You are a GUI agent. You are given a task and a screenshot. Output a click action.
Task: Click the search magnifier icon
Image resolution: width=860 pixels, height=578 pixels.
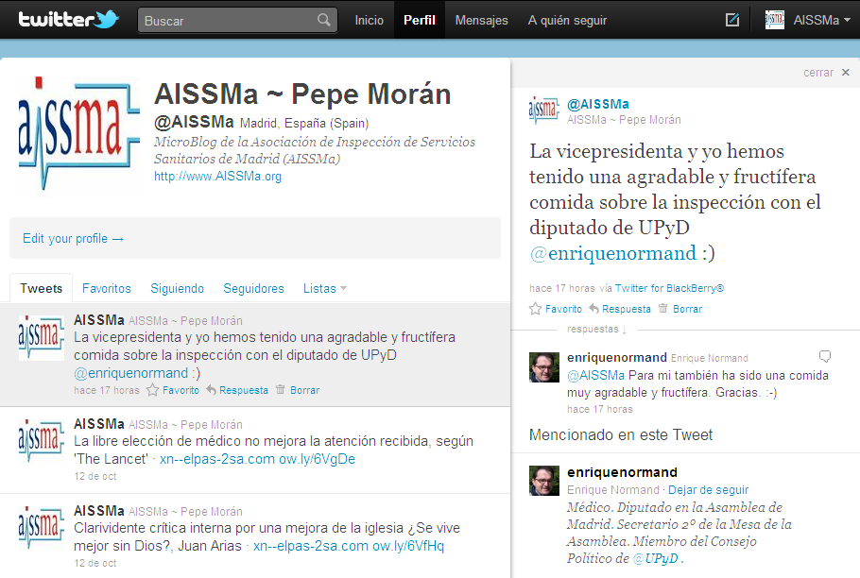(x=323, y=20)
